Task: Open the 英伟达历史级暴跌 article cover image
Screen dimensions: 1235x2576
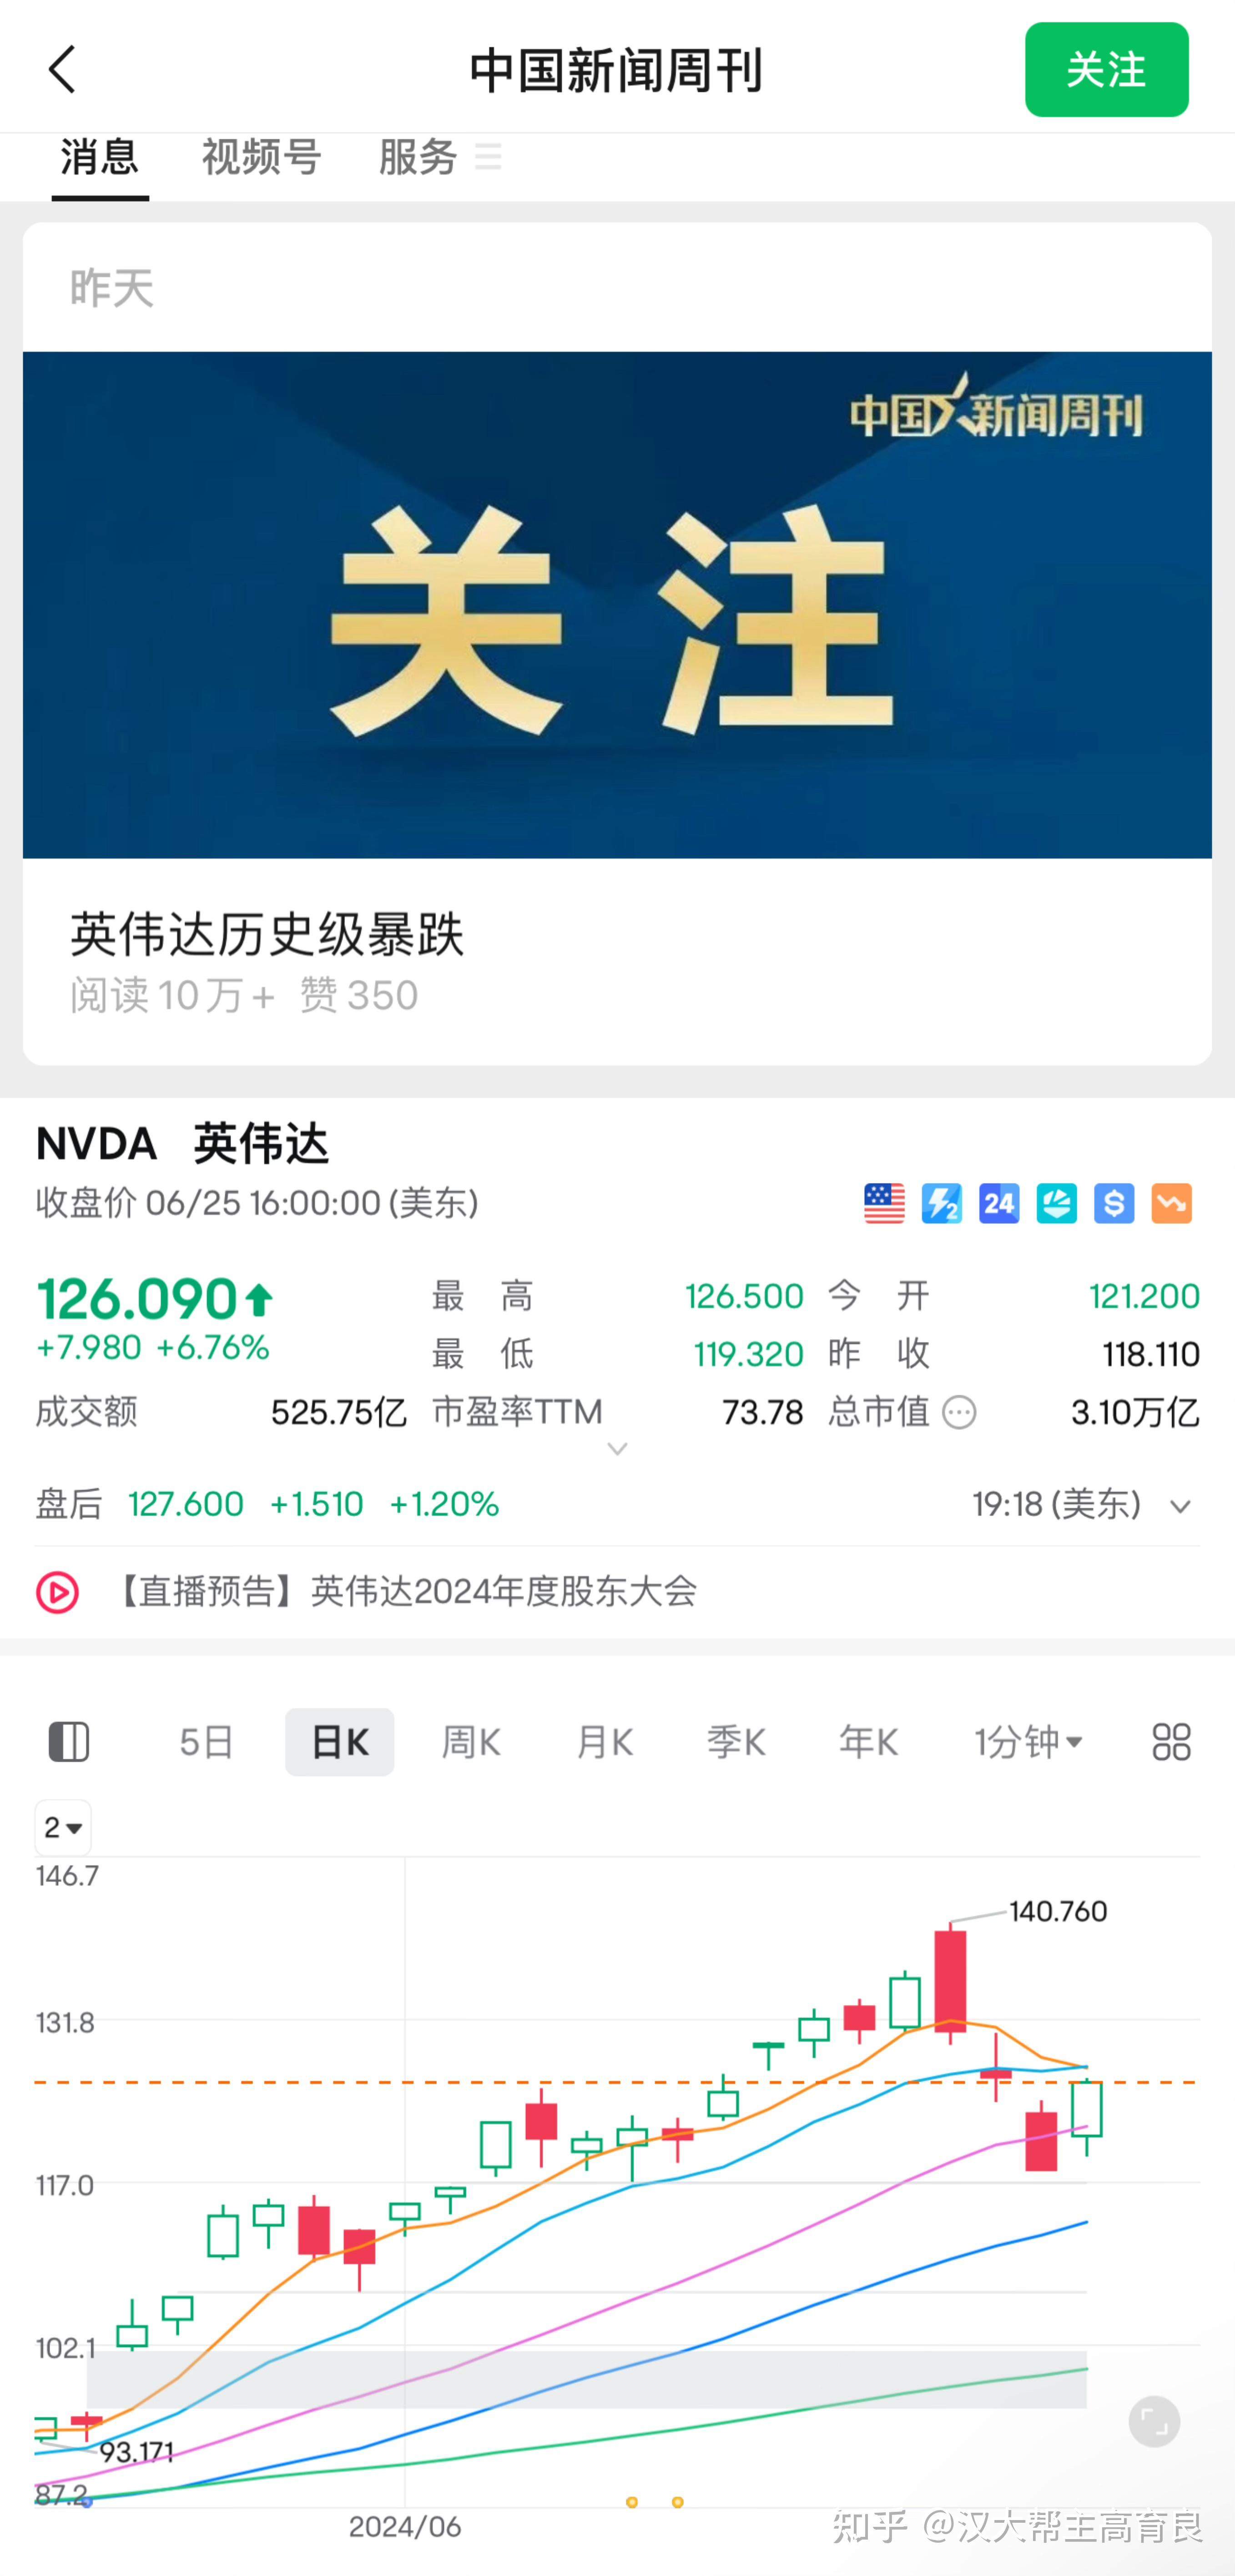Action: [x=618, y=604]
